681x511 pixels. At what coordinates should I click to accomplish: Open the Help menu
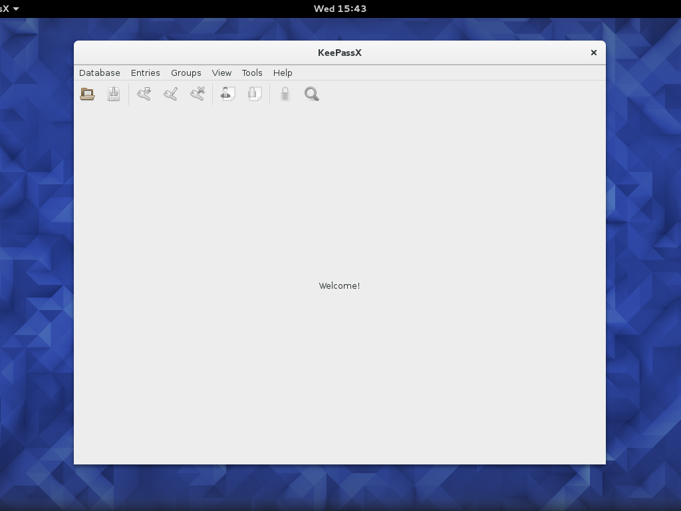[283, 73]
